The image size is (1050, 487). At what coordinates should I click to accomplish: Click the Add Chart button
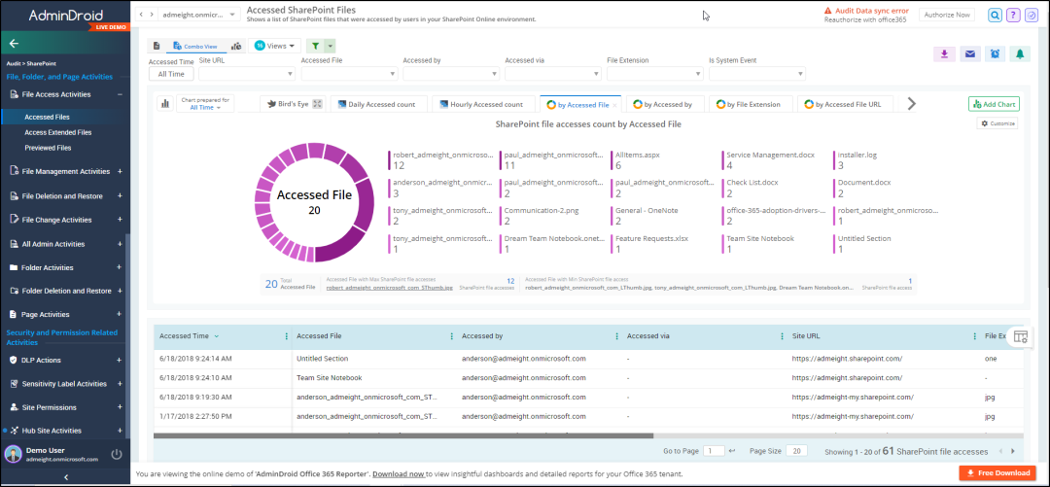994,104
